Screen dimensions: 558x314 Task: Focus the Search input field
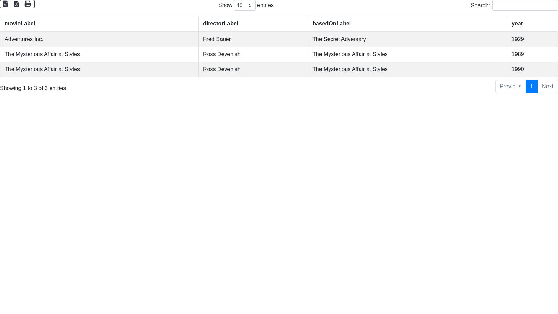coord(525,6)
